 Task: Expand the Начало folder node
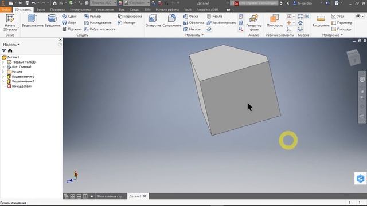coord(3,72)
